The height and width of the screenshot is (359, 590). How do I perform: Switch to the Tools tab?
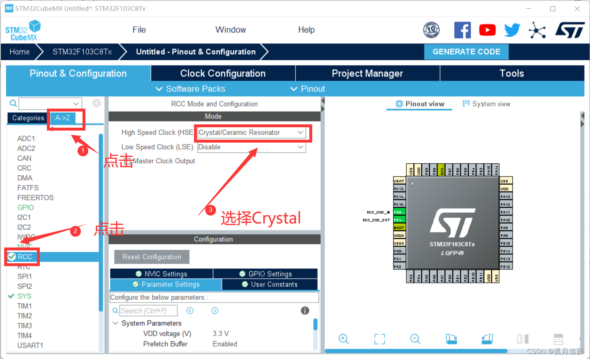click(512, 73)
